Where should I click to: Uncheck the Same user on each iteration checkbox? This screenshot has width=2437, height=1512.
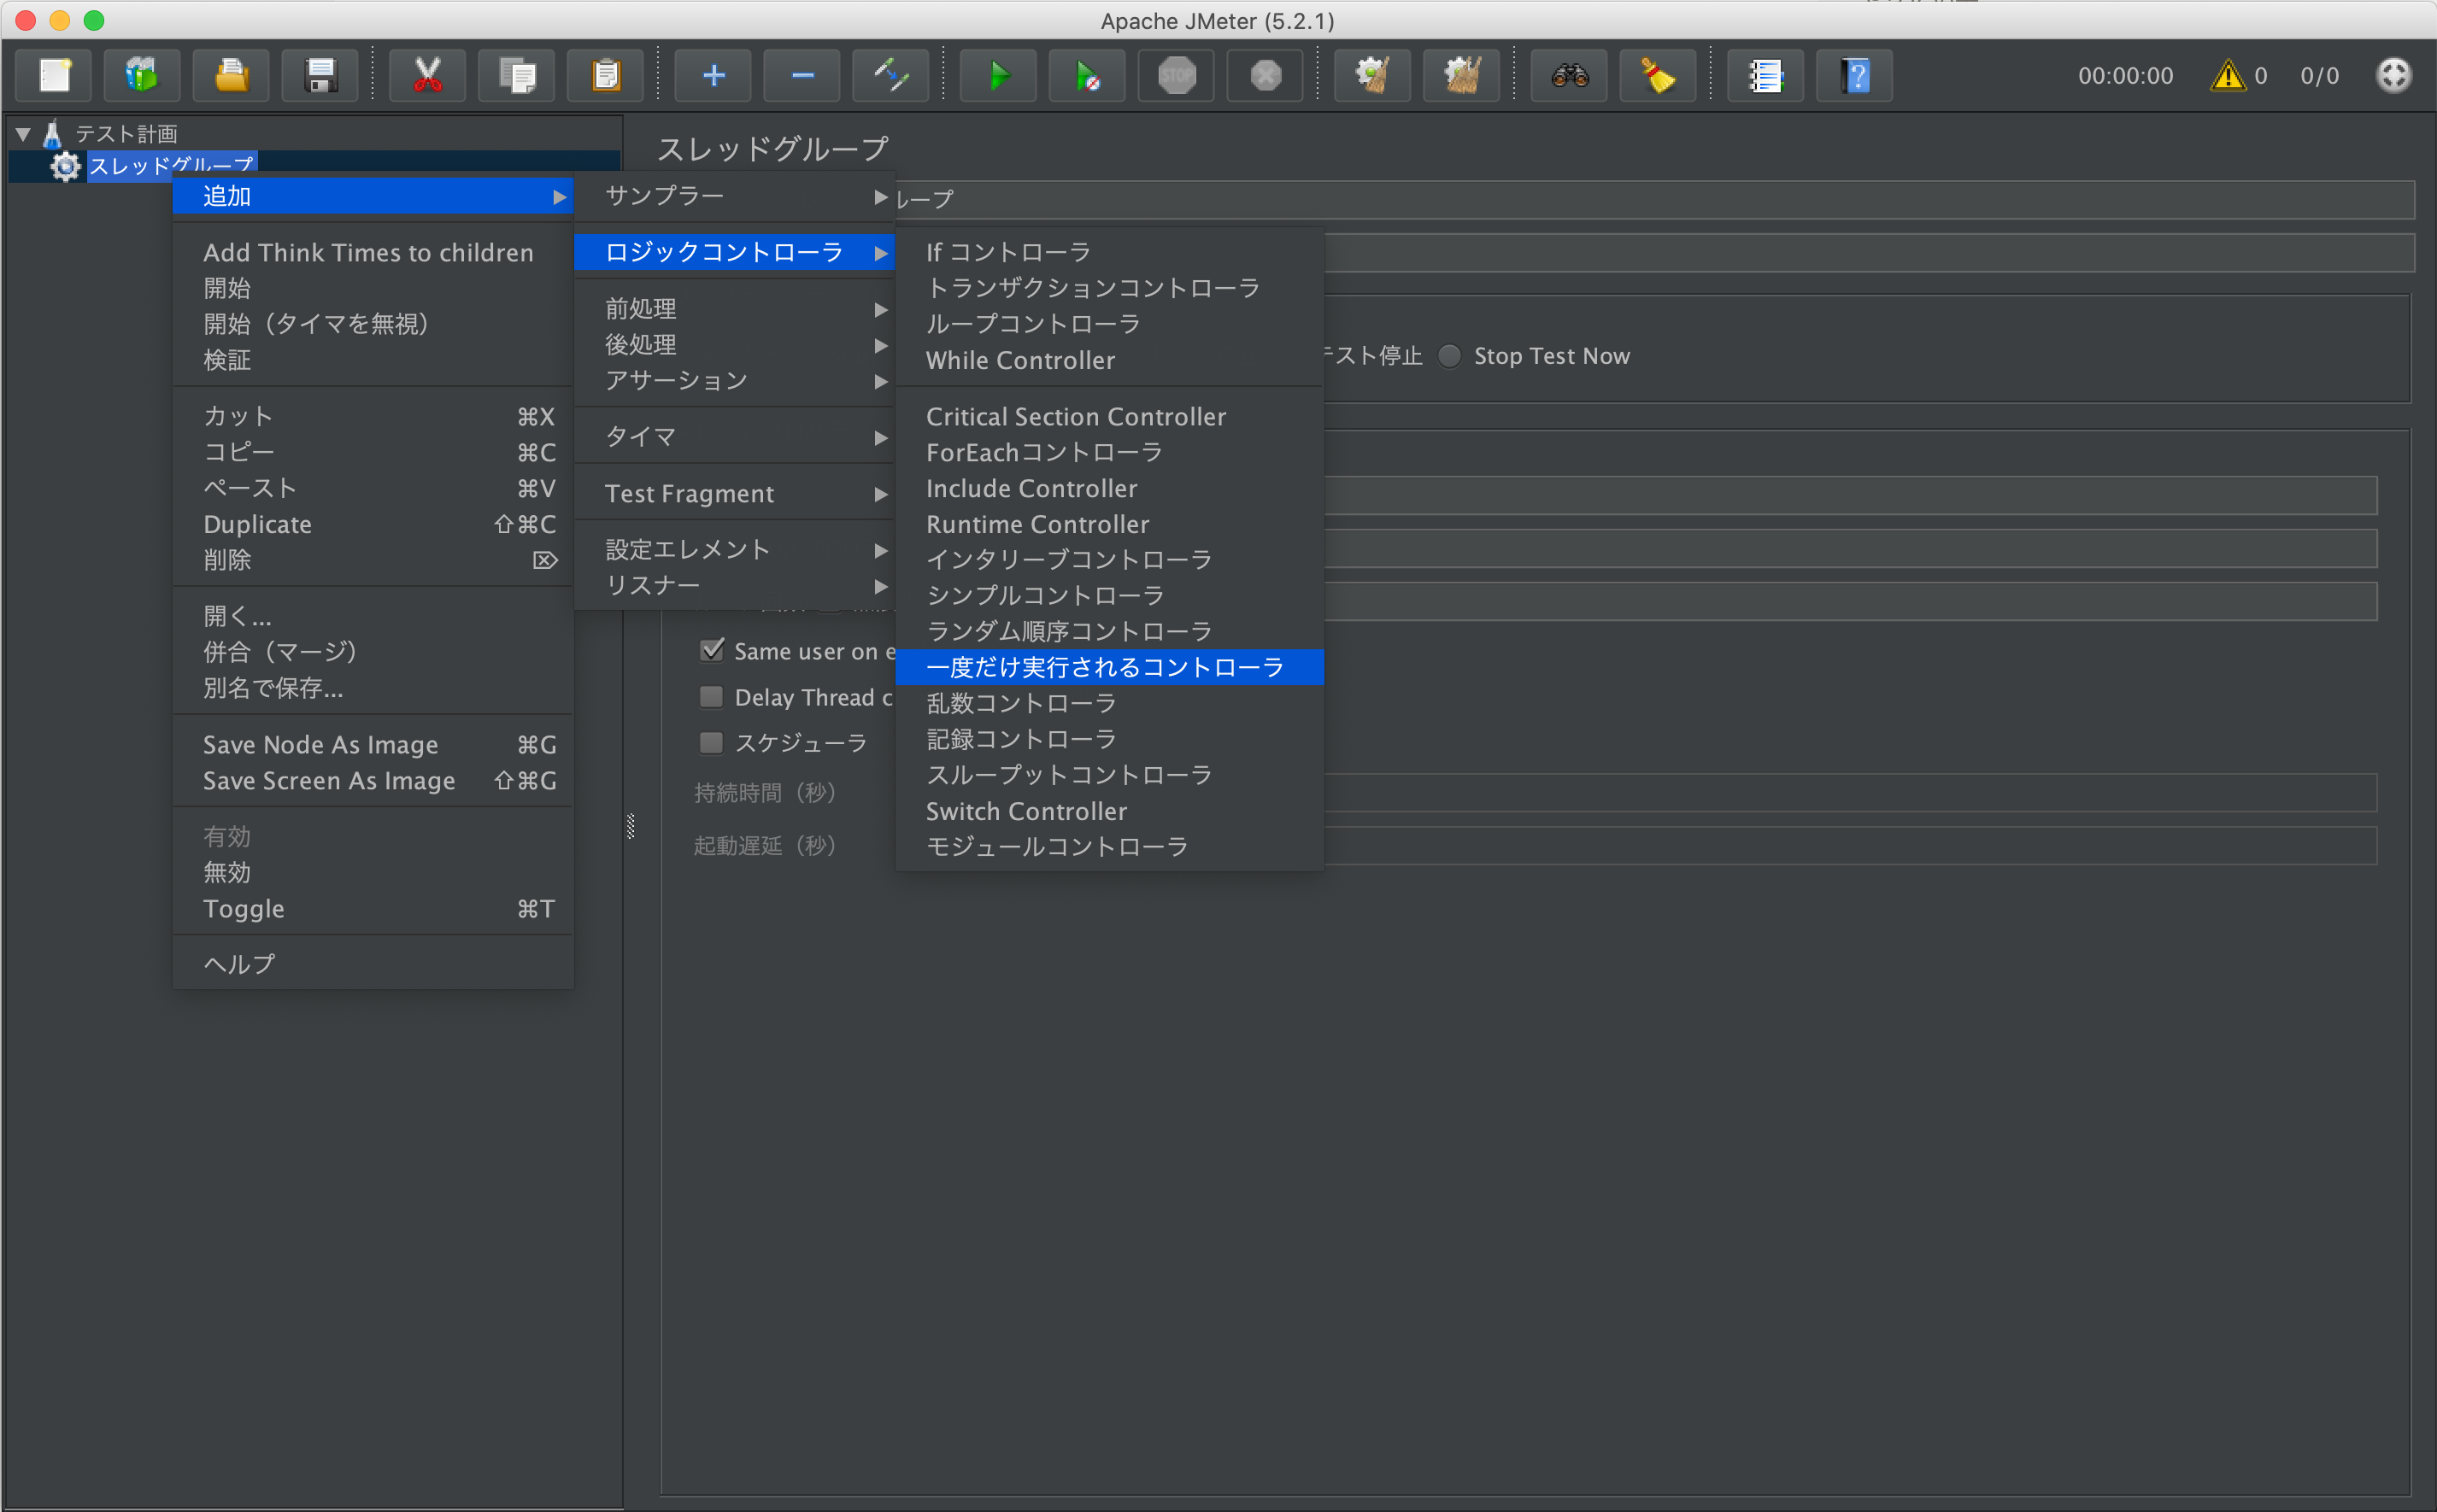(x=712, y=651)
